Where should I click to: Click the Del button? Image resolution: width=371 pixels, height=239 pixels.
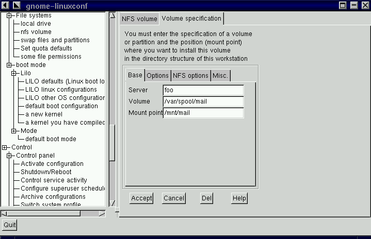[x=206, y=198]
